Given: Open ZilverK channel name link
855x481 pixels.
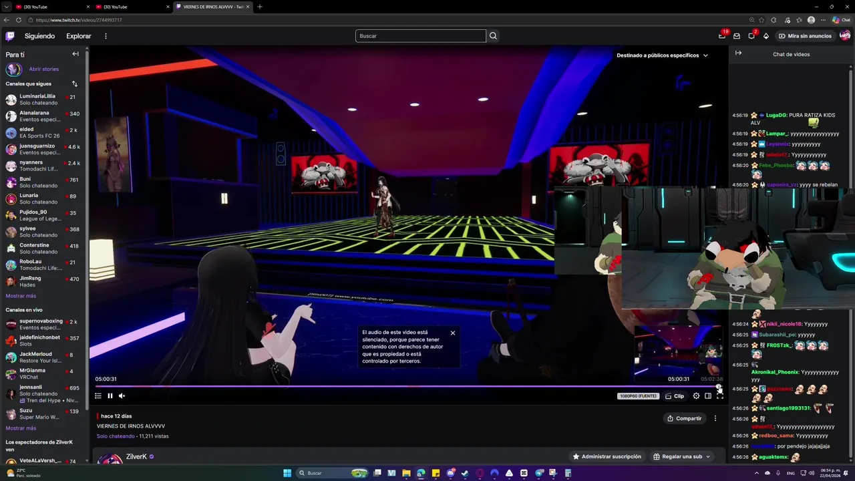Looking at the screenshot, I should tap(136, 457).
